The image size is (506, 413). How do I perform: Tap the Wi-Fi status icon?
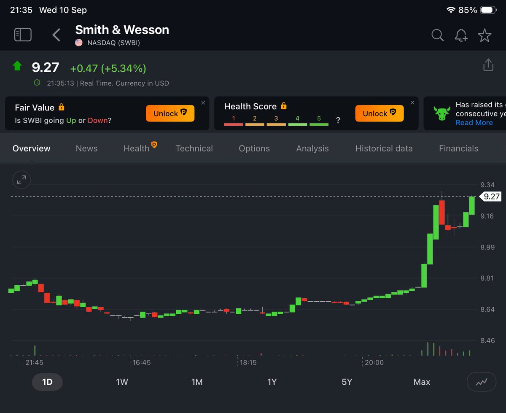451,10
